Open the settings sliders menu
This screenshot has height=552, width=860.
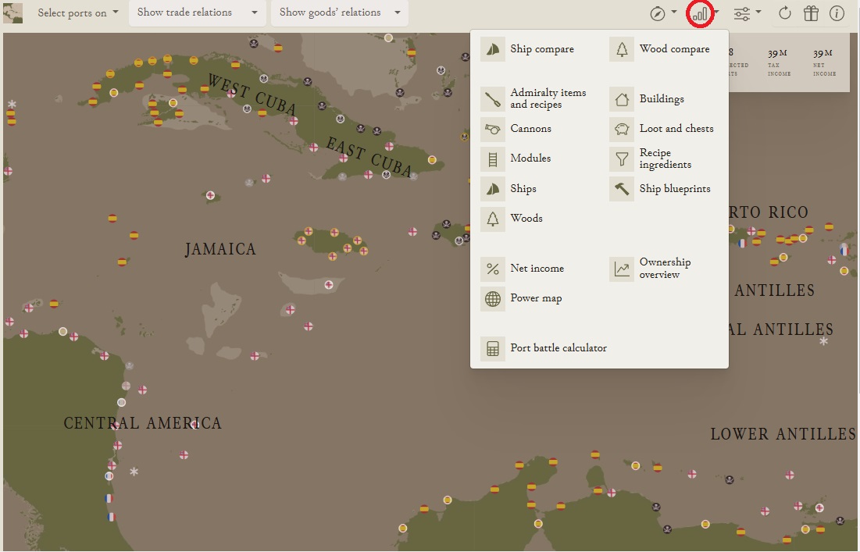pos(746,12)
